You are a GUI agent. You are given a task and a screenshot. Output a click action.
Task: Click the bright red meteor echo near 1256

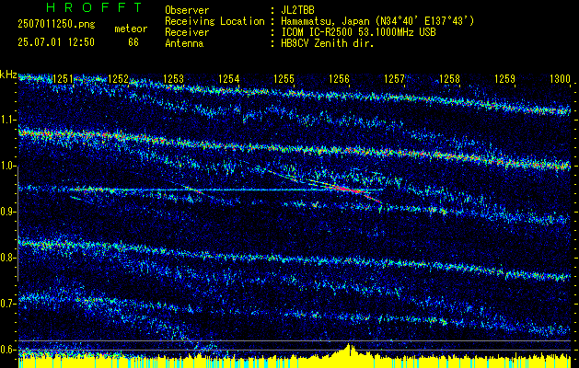(x=345, y=189)
